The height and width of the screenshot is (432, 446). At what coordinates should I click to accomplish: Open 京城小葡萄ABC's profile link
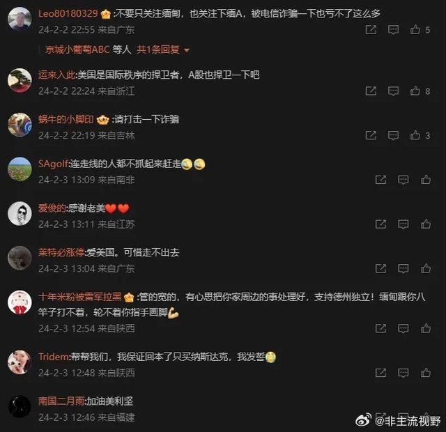pos(77,49)
